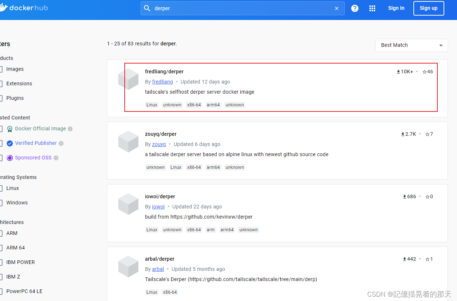The height and width of the screenshot is (301, 457).
Task: Click the download icon next to 2.7K
Action: [x=403, y=134]
